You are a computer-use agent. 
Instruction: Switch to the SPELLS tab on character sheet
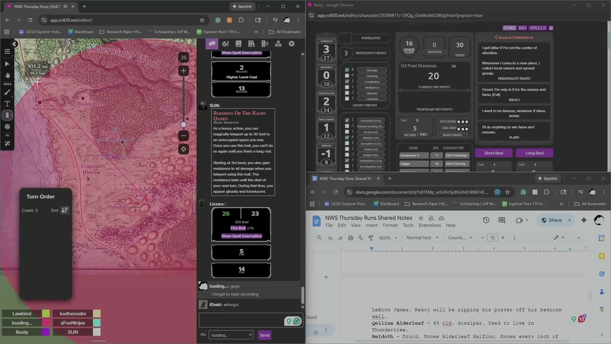[x=537, y=28]
